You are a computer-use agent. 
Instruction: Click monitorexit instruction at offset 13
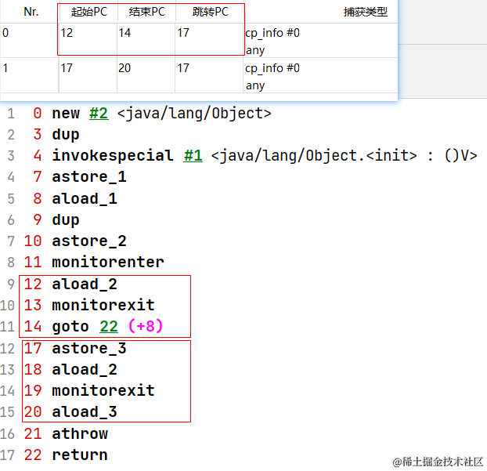[103, 305]
